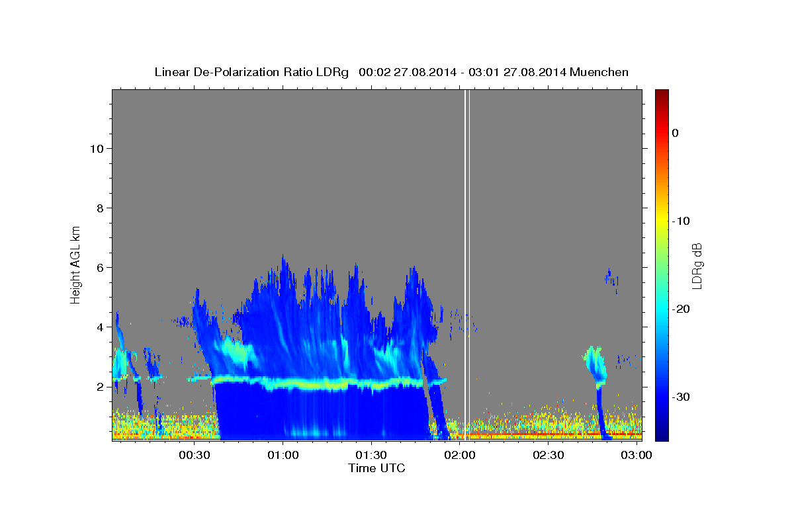Click the height tick label '10'
The width and height of the screenshot is (794, 529).
coord(96,148)
